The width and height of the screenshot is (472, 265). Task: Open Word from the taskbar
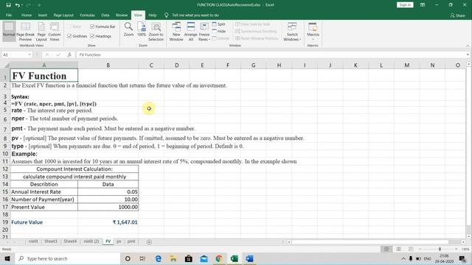click(249, 258)
